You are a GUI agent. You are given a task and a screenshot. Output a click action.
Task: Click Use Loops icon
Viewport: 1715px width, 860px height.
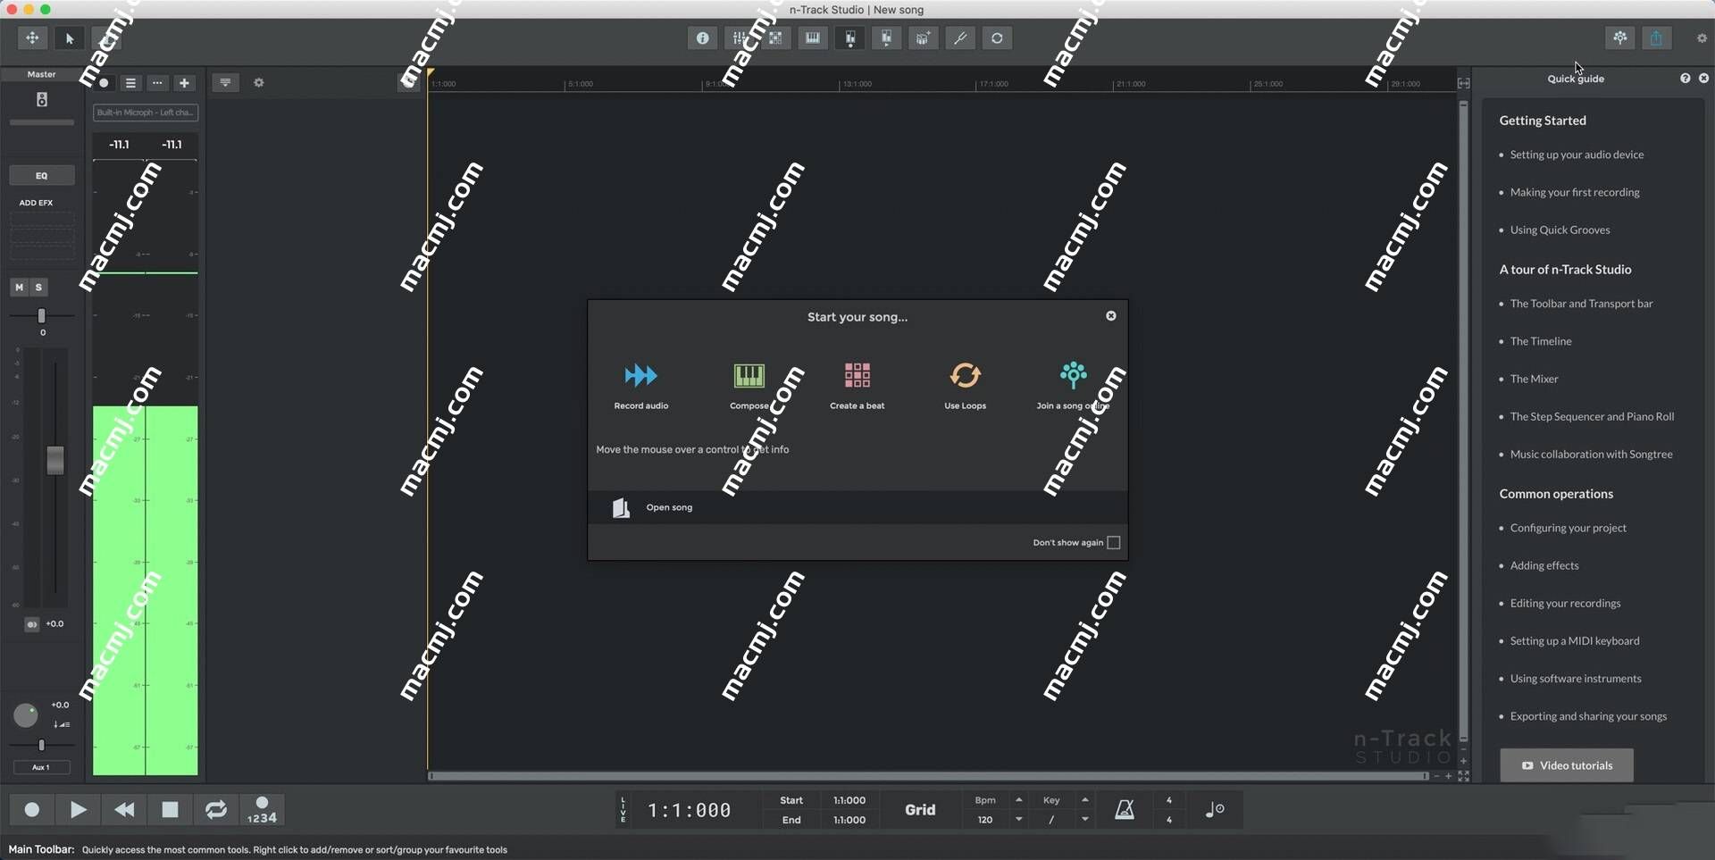(x=966, y=375)
